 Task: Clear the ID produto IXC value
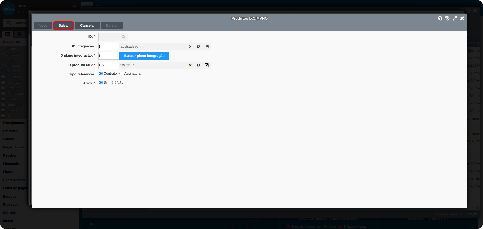[x=190, y=65]
